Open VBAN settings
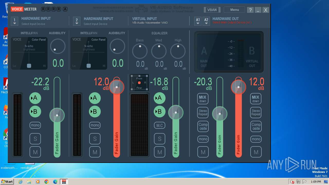Viewport: 329px width, 185px height. coord(212,10)
